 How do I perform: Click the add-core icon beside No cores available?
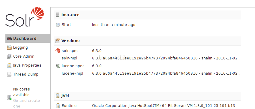point(9,98)
